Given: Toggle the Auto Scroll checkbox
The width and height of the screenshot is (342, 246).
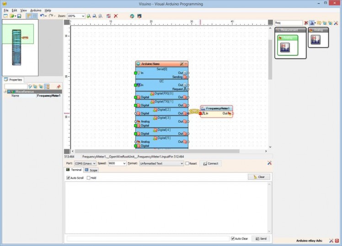Looking at the screenshot, I should click(x=68, y=178).
